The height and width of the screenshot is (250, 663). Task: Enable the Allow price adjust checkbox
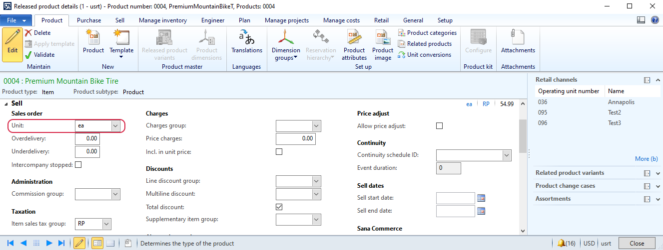click(440, 126)
